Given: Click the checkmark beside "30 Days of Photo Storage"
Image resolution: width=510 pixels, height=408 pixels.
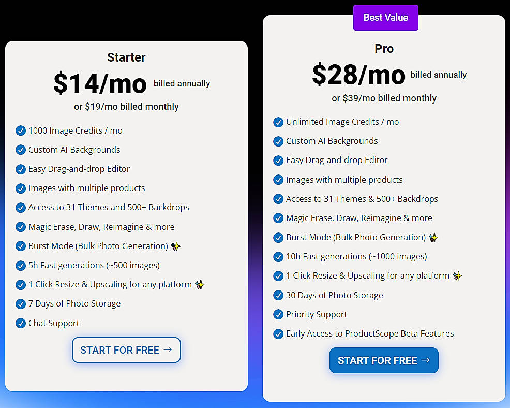Looking at the screenshot, I should [278, 295].
